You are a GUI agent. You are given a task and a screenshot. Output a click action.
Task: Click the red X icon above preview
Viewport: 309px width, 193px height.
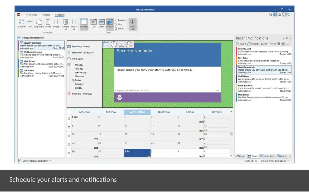tap(121, 44)
